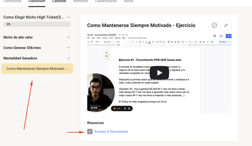Open the Acceso A Documento link

click(111, 132)
